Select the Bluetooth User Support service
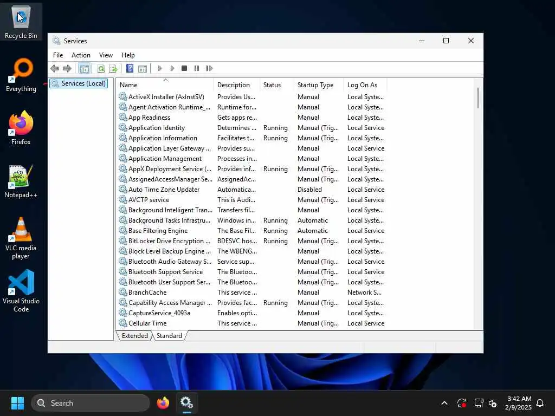This screenshot has height=416, width=555. coord(251,282)
